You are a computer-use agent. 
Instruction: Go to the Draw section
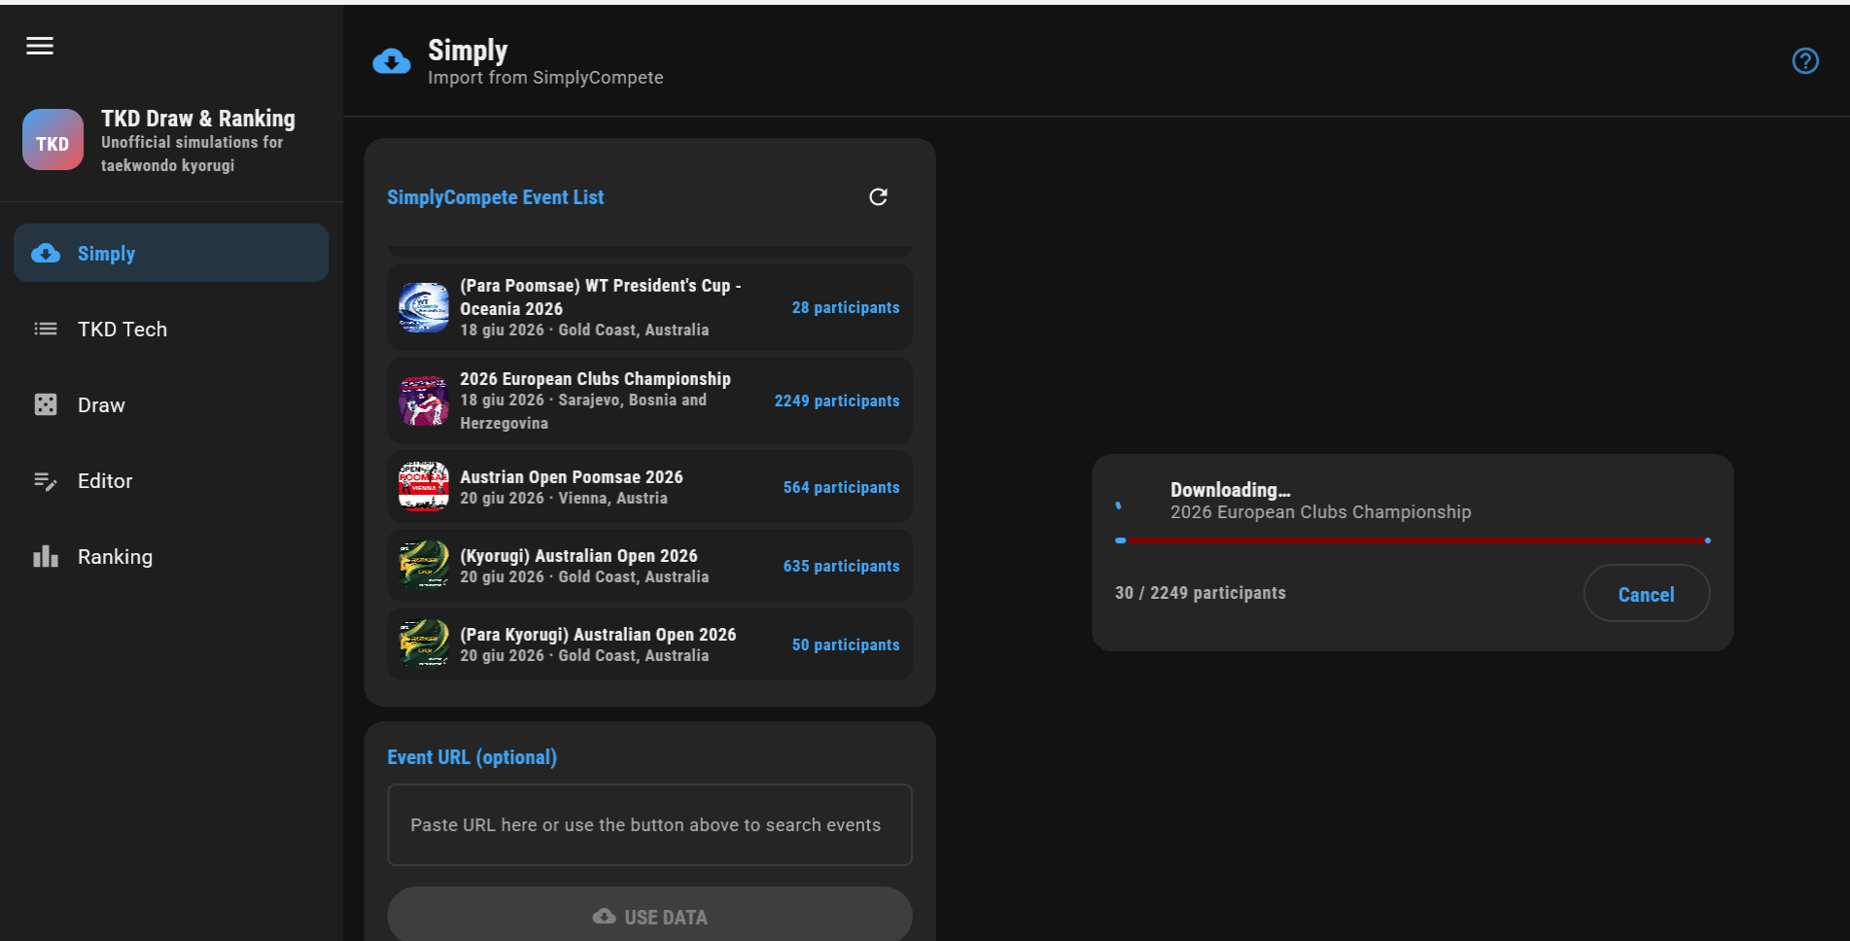pos(171,404)
